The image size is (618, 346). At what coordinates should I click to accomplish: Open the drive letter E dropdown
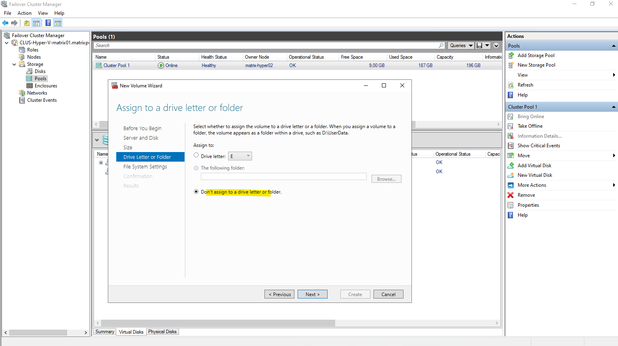pos(240,156)
